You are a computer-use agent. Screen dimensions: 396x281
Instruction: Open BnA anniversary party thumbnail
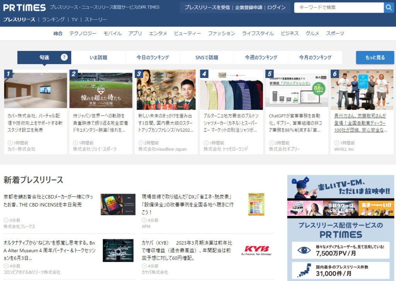click(118, 251)
